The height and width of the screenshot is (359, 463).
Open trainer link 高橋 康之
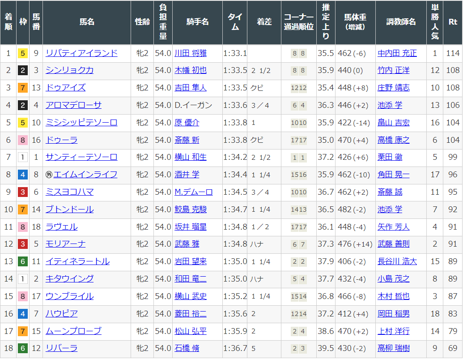[x=394, y=140]
